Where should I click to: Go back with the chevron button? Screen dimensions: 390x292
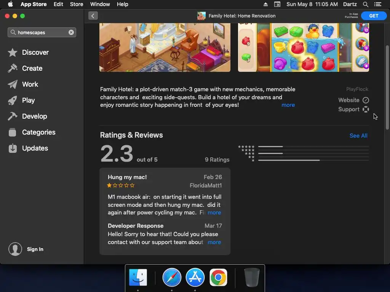point(93,16)
